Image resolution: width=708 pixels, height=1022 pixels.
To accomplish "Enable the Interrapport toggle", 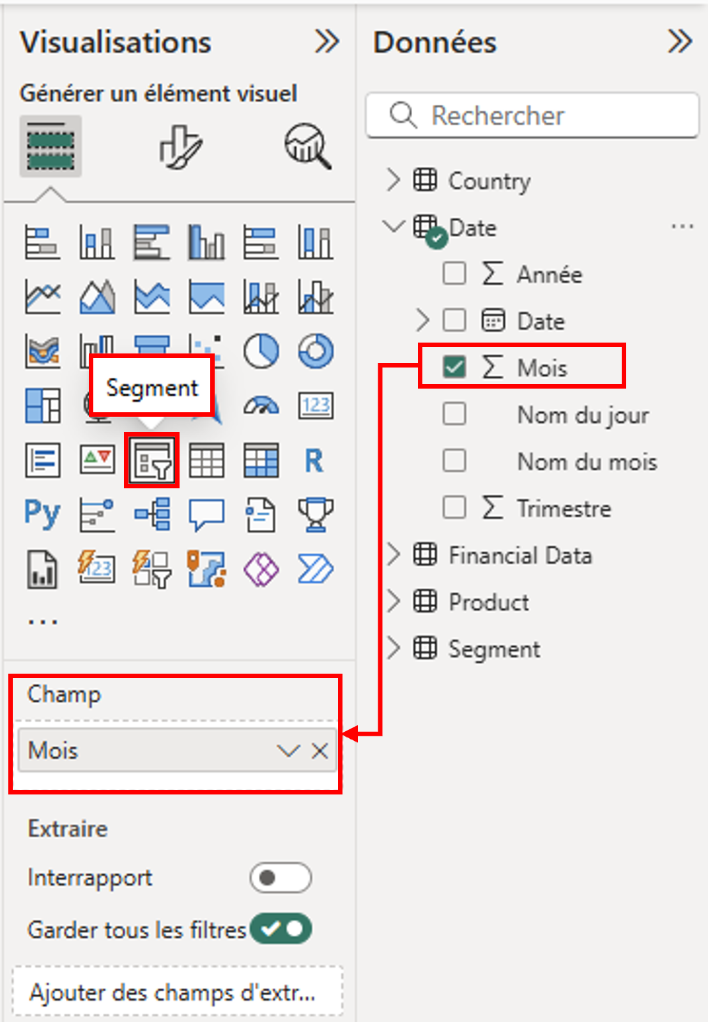I will [x=281, y=878].
